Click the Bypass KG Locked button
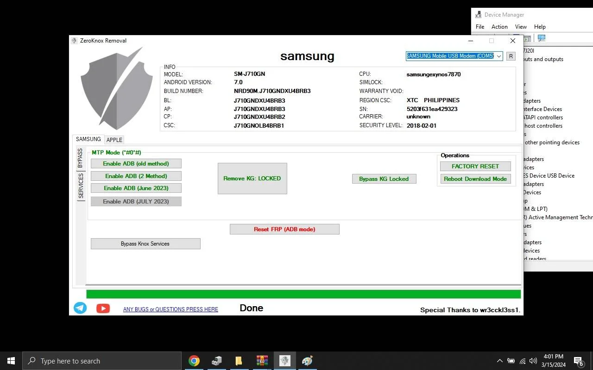 (x=384, y=179)
